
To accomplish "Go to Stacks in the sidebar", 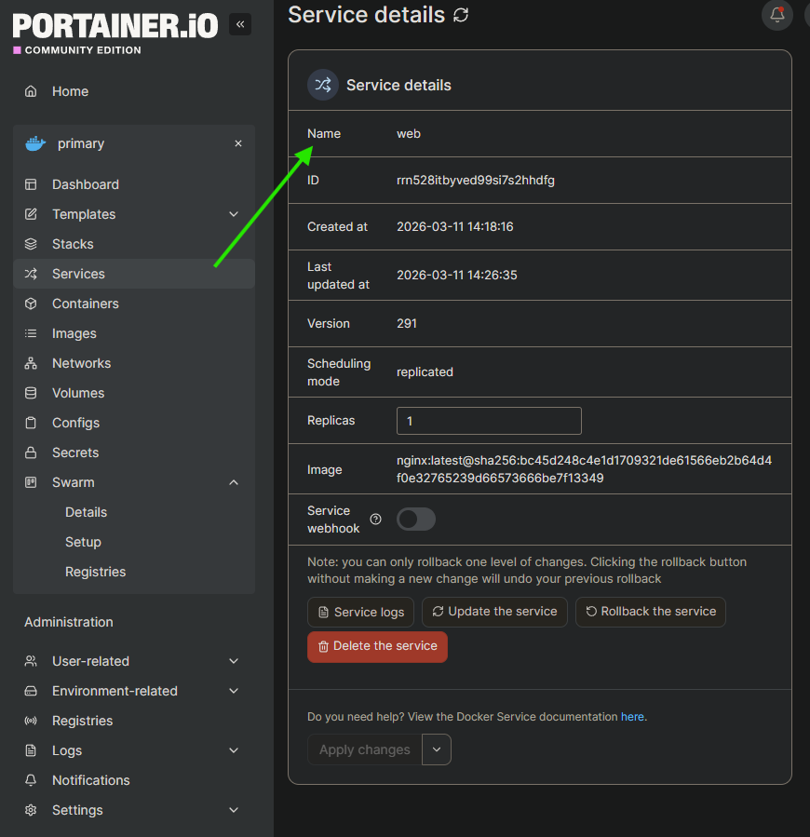I will [73, 244].
